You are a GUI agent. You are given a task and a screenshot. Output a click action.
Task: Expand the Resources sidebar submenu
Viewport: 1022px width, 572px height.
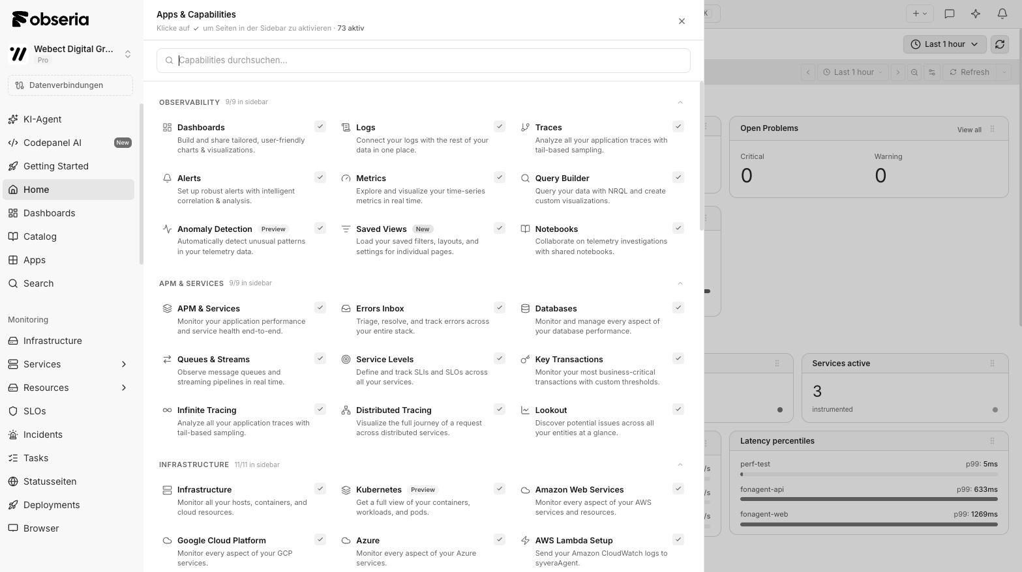tap(124, 388)
